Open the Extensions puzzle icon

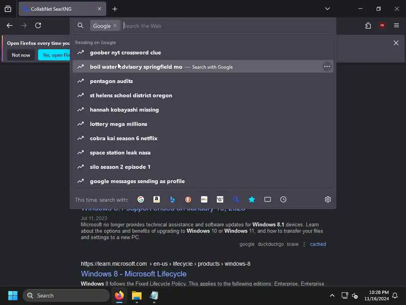[368, 25]
